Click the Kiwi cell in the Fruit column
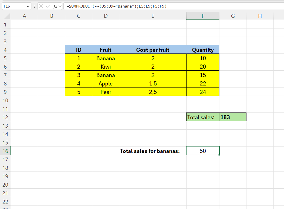 (x=105, y=67)
